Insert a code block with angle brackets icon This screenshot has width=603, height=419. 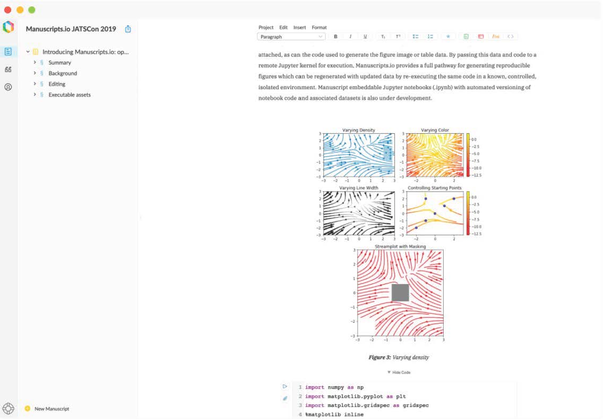click(x=510, y=37)
